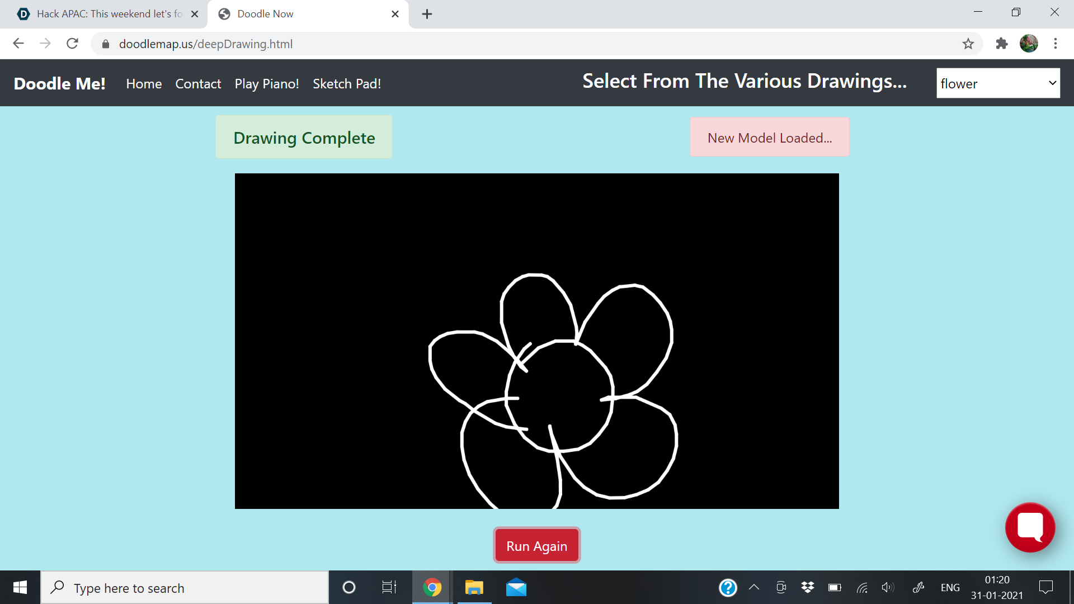Open the Play Piano! page link

267,84
